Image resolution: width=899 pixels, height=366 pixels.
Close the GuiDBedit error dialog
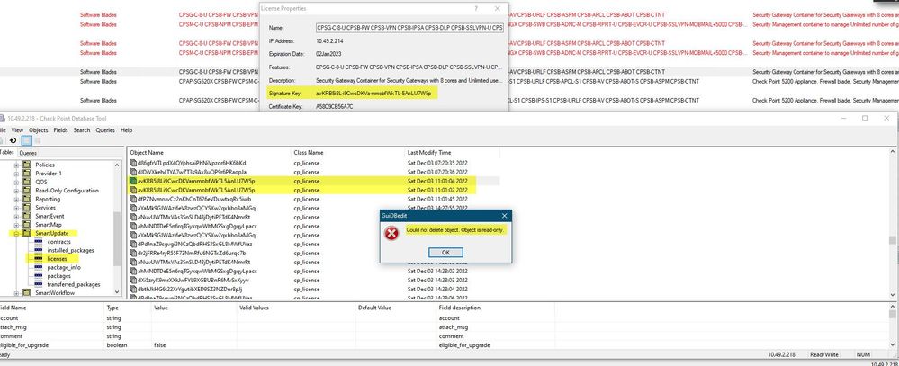click(x=504, y=216)
